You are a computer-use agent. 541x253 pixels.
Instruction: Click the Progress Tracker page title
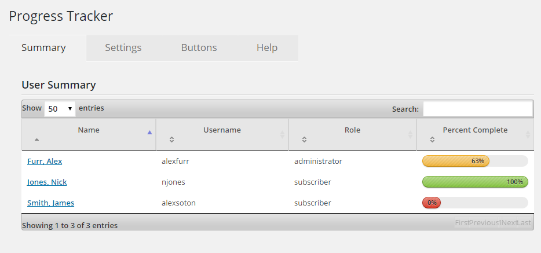[61, 16]
